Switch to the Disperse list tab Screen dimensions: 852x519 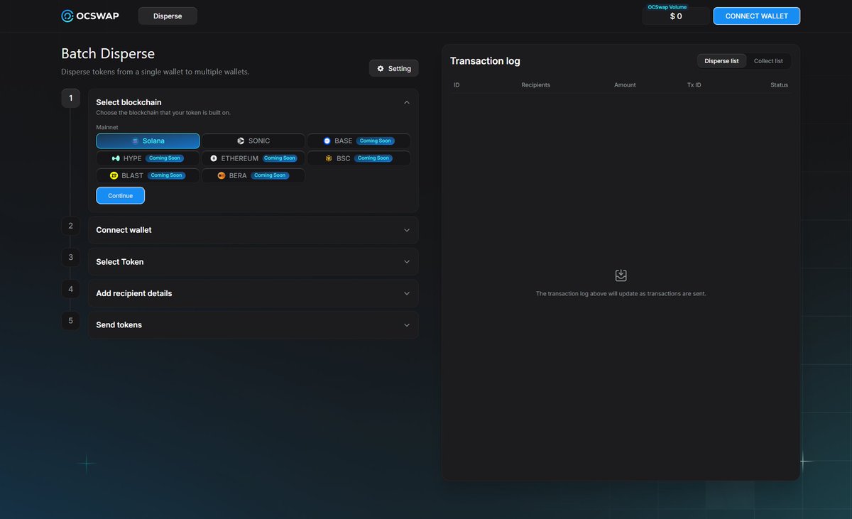point(721,61)
